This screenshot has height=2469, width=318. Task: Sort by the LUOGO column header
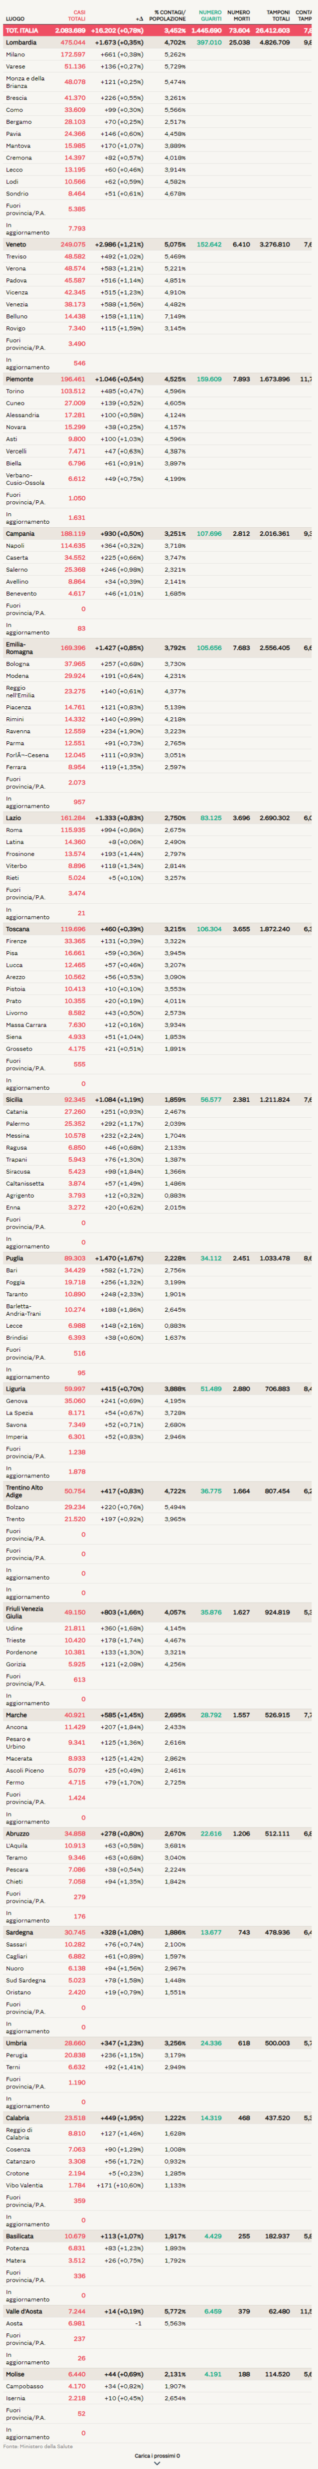pos(14,19)
